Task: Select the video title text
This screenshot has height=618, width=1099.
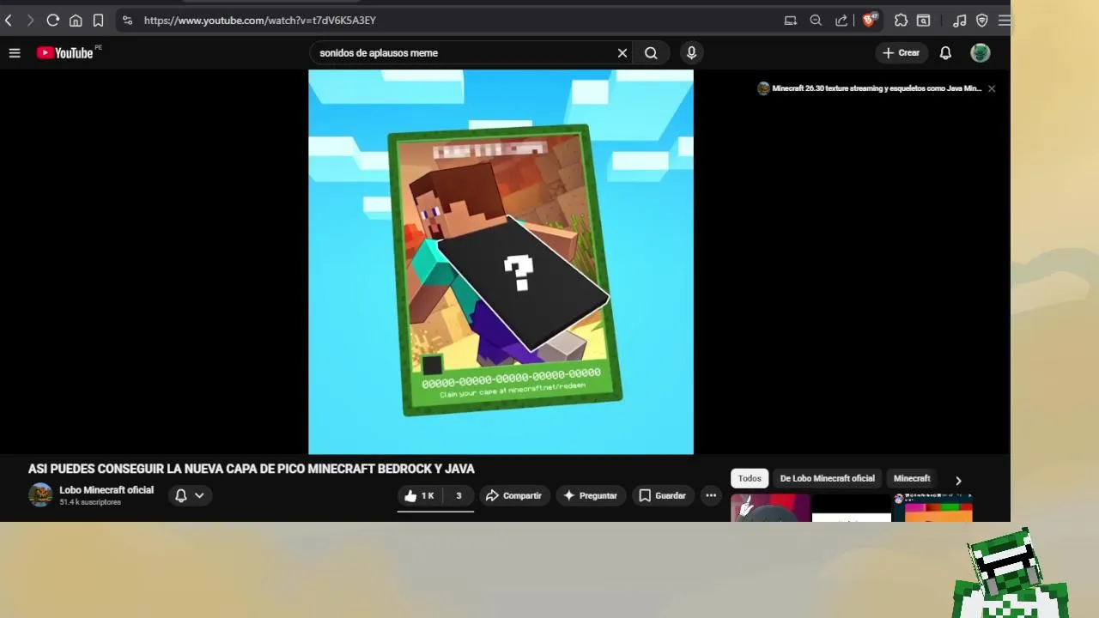Action: point(252,469)
